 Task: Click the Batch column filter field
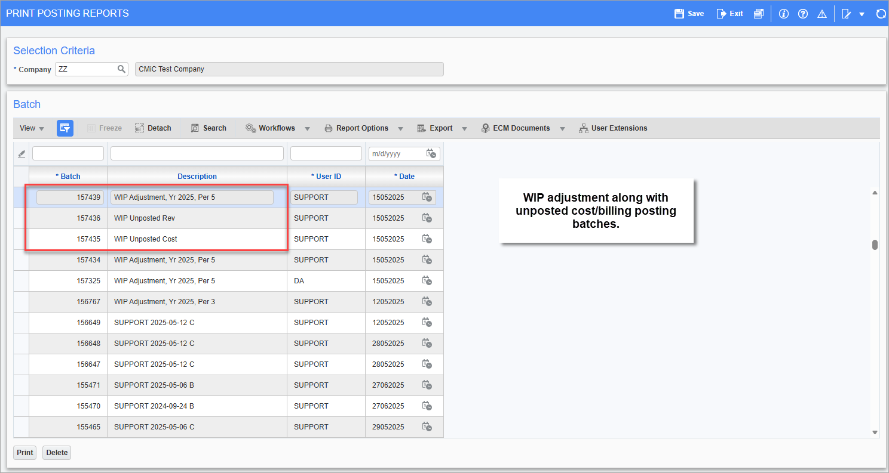coord(68,153)
